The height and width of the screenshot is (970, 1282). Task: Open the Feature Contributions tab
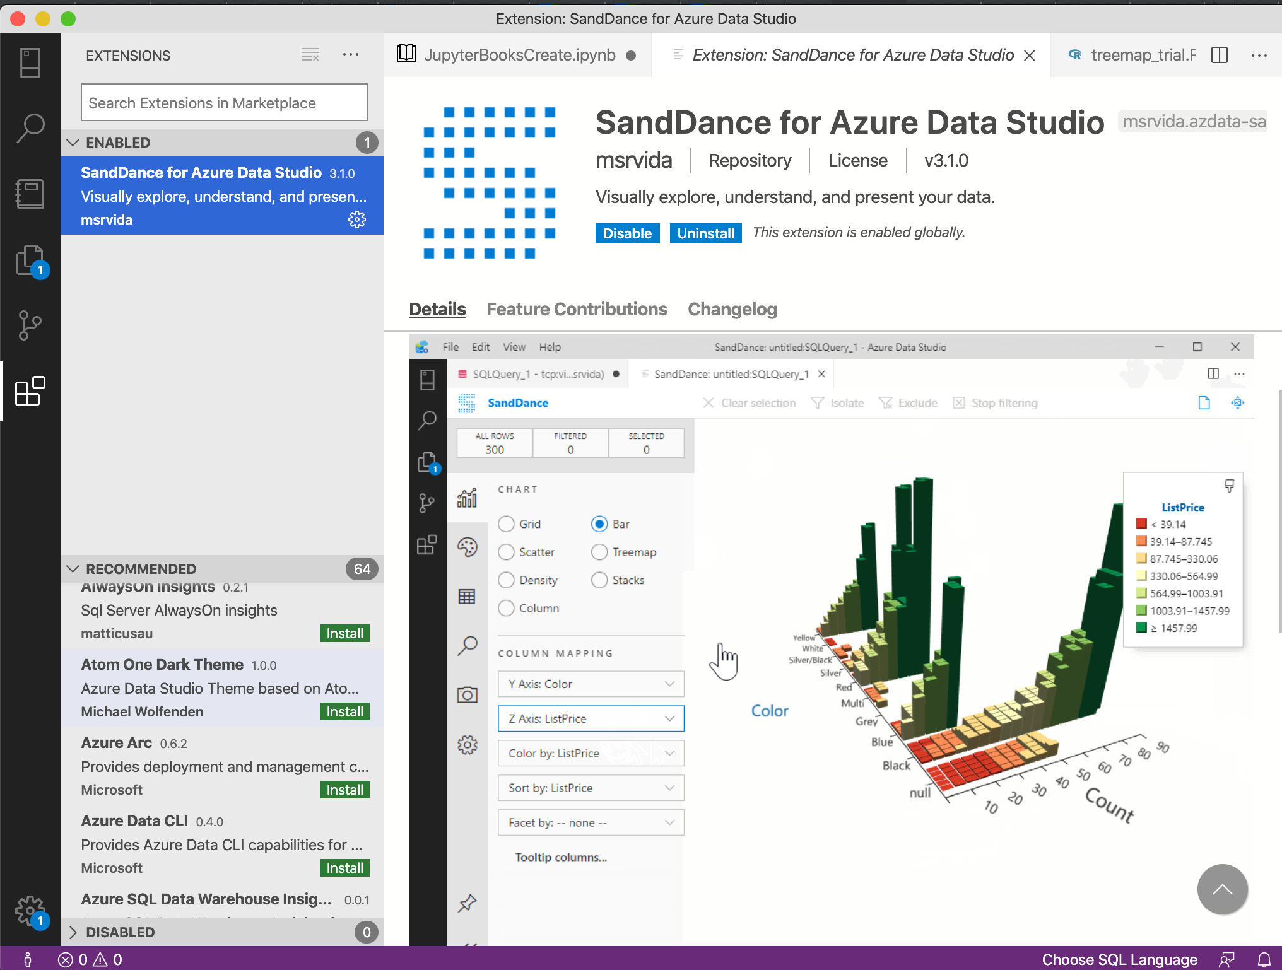(x=577, y=309)
